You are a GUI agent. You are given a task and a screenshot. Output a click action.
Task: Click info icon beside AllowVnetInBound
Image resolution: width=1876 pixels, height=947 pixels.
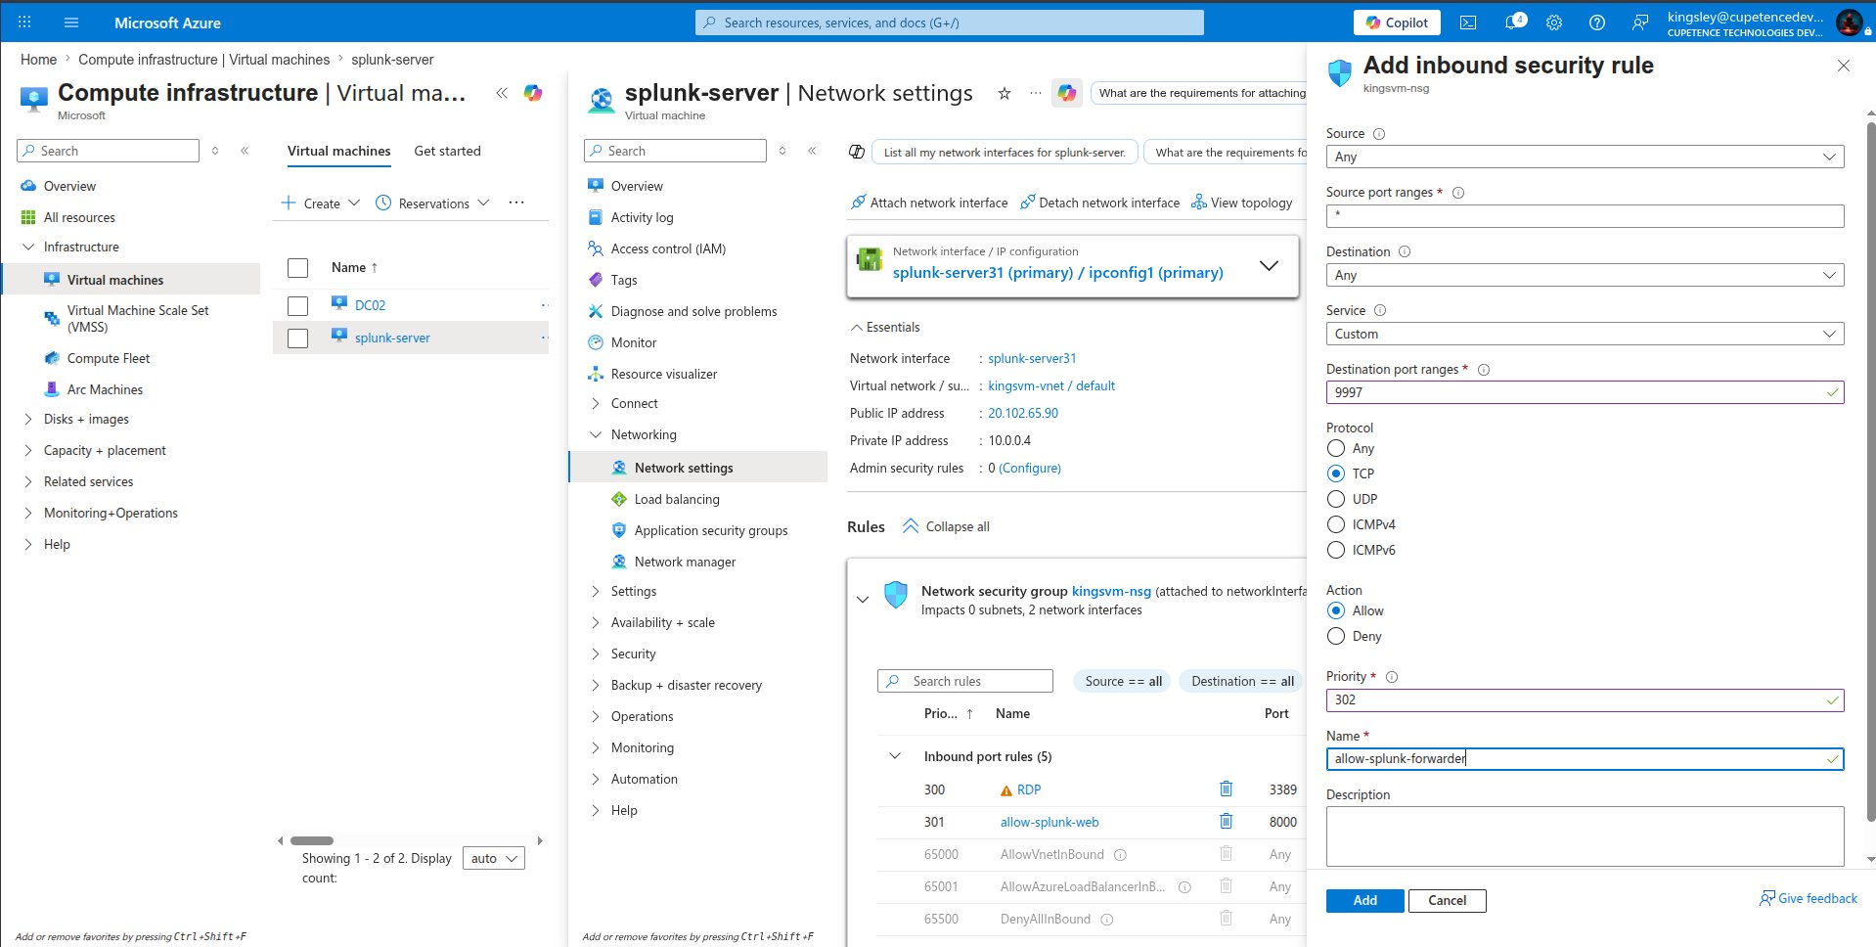click(1121, 854)
